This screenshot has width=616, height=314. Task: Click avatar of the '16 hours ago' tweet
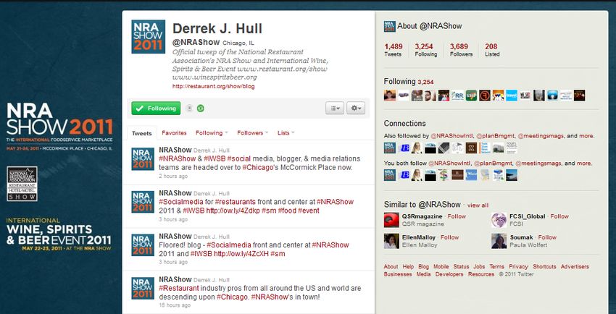143,288
